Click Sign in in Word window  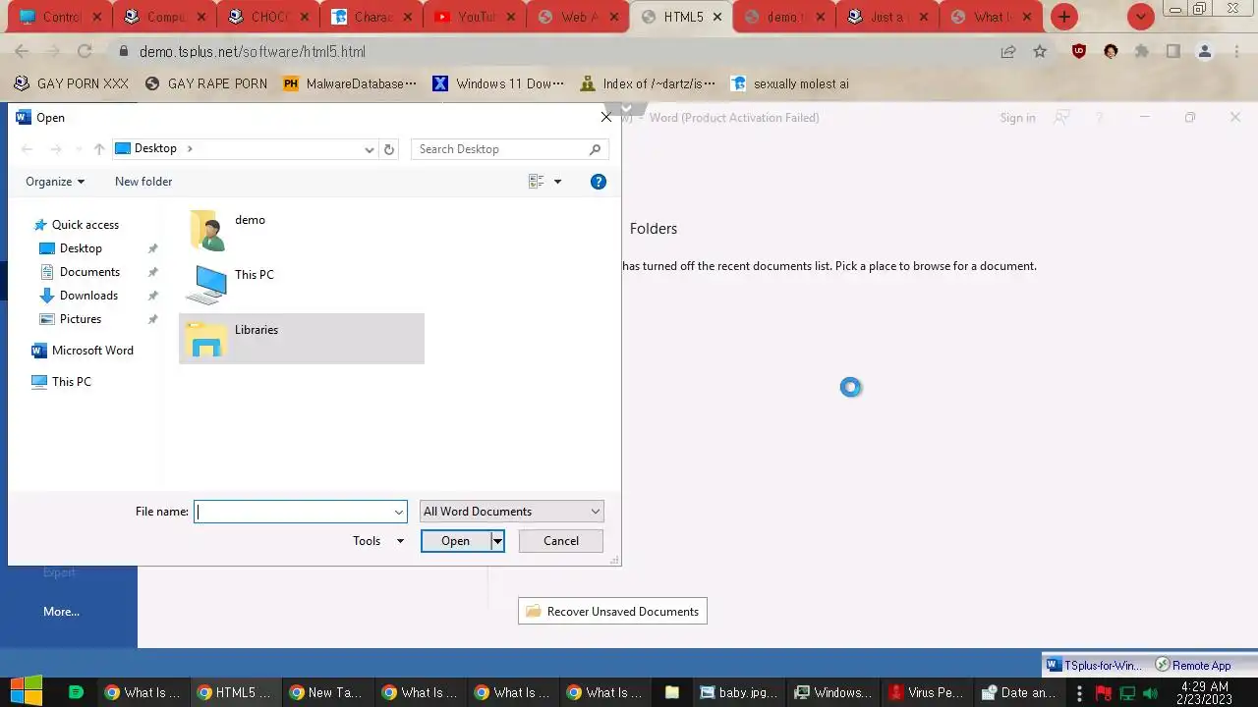click(x=1017, y=118)
